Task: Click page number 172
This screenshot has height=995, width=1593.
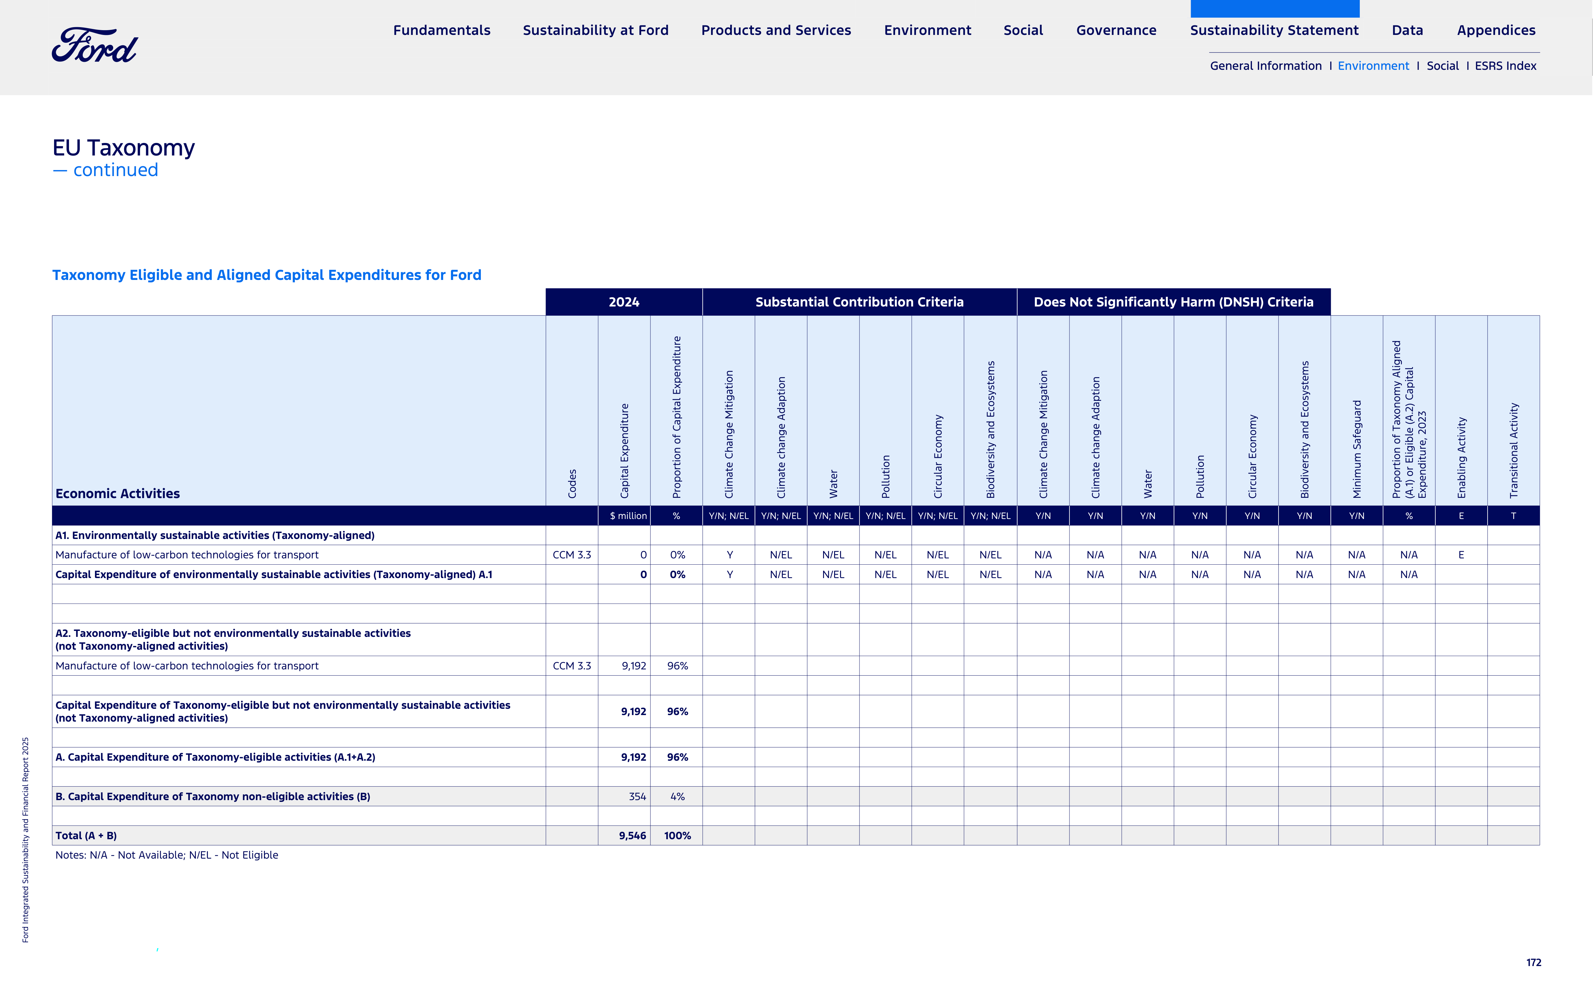Action: [1534, 962]
